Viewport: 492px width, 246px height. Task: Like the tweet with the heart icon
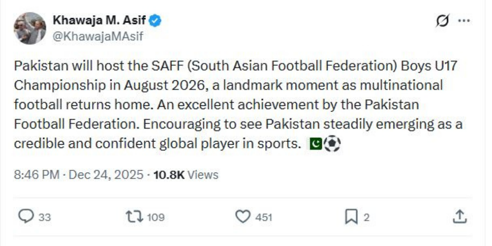pos(244,216)
